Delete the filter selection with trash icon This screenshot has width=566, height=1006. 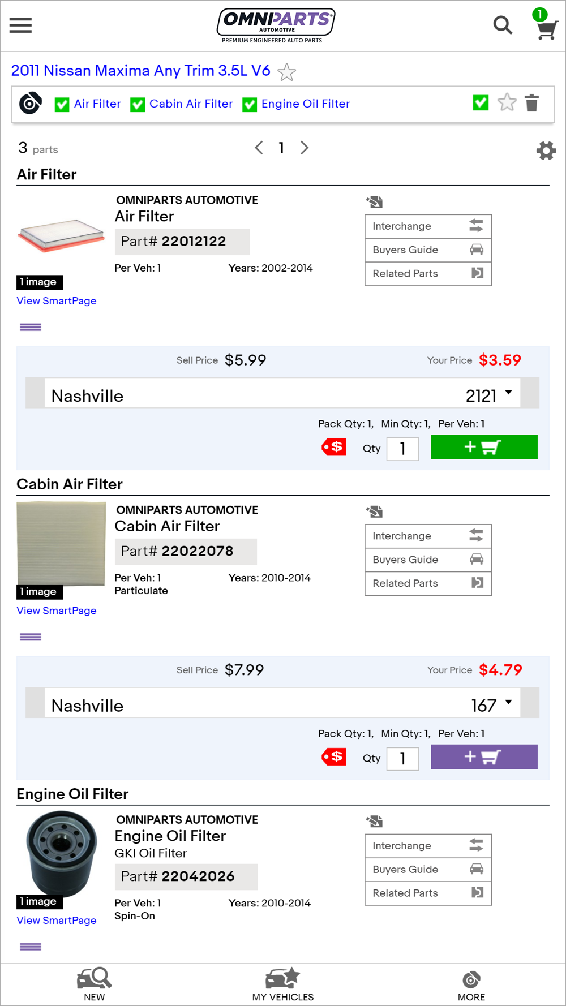coord(531,103)
